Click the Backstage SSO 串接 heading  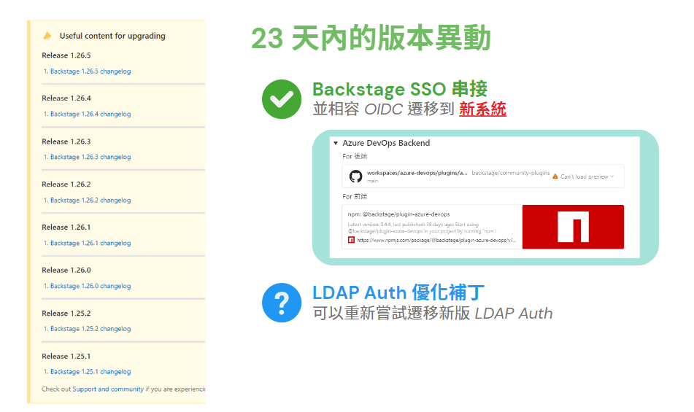click(400, 89)
